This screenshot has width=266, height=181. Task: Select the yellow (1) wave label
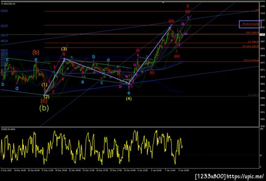click(44, 85)
